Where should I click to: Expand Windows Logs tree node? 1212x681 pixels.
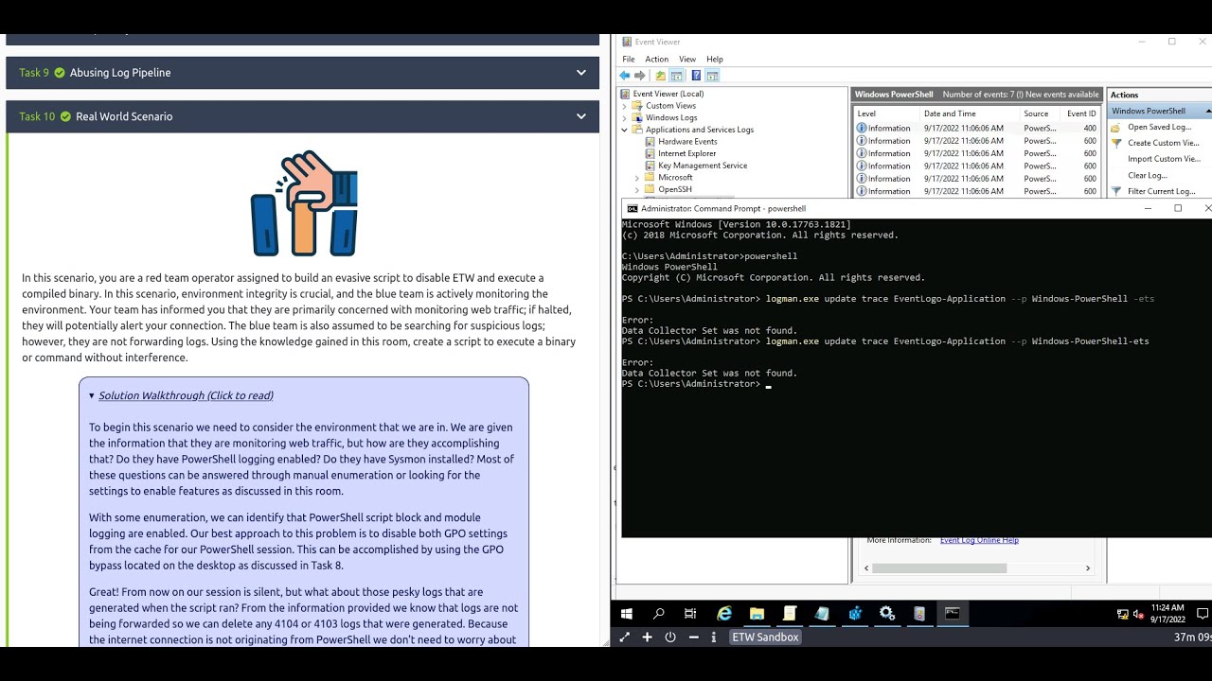(625, 117)
